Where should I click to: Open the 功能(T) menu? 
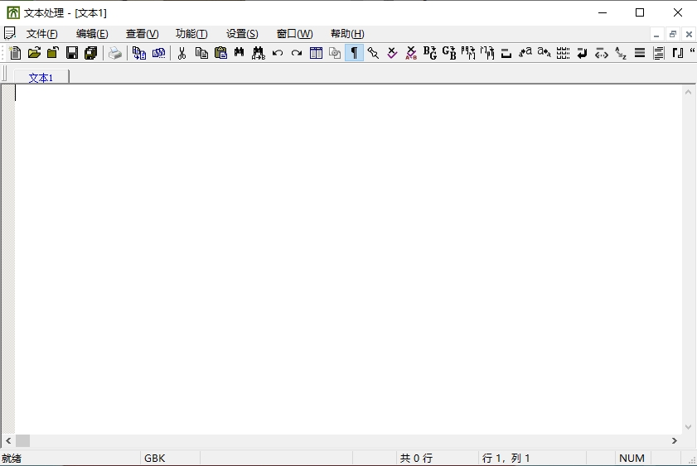coord(191,34)
